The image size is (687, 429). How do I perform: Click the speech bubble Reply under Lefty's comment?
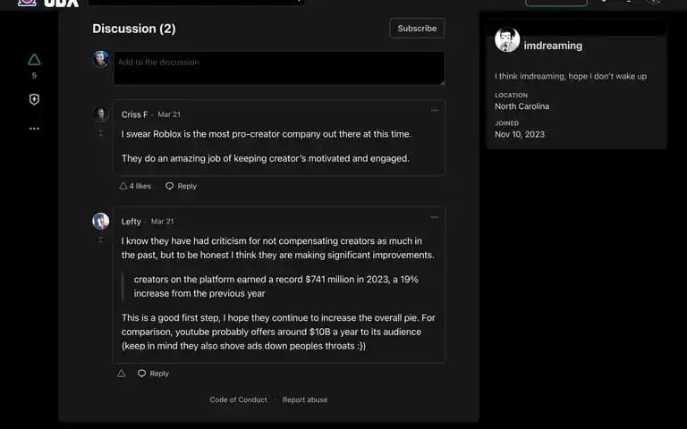coord(153,374)
